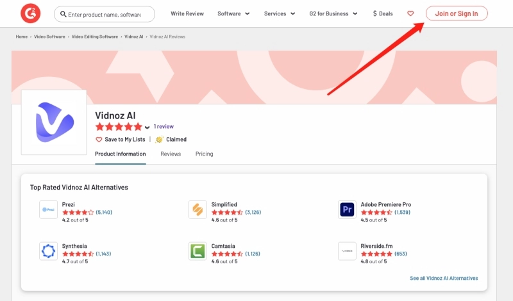Screen dimensions: 513x301
Task: Toggle Save to My Lists heart
Action: [x=99, y=139]
